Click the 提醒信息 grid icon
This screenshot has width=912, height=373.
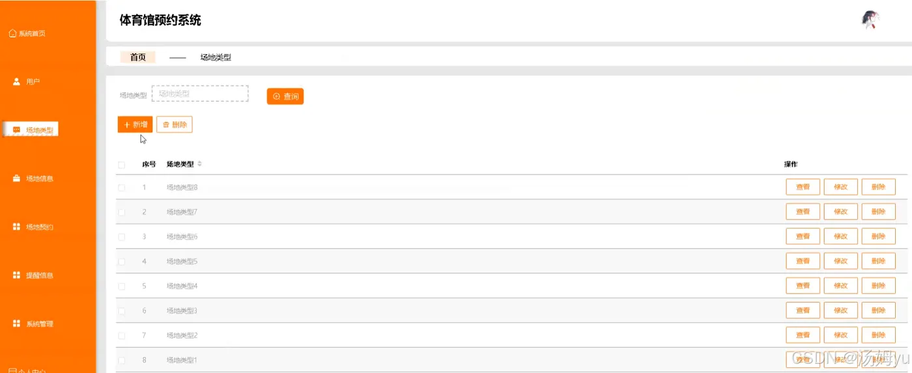[17, 275]
